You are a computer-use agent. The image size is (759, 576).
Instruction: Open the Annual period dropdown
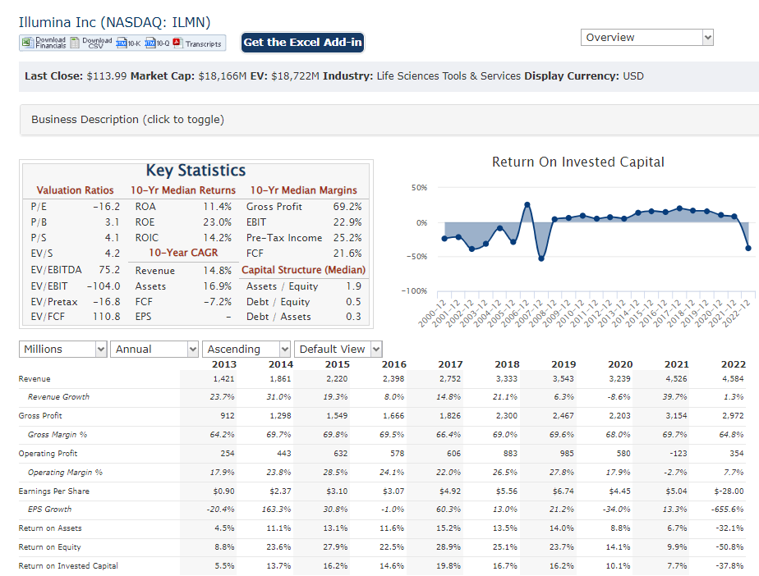click(154, 350)
